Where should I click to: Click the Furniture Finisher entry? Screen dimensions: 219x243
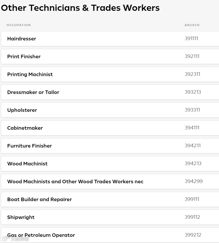click(x=29, y=146)
